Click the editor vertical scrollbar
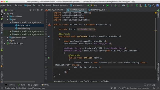160x90 pixels. 155,44
